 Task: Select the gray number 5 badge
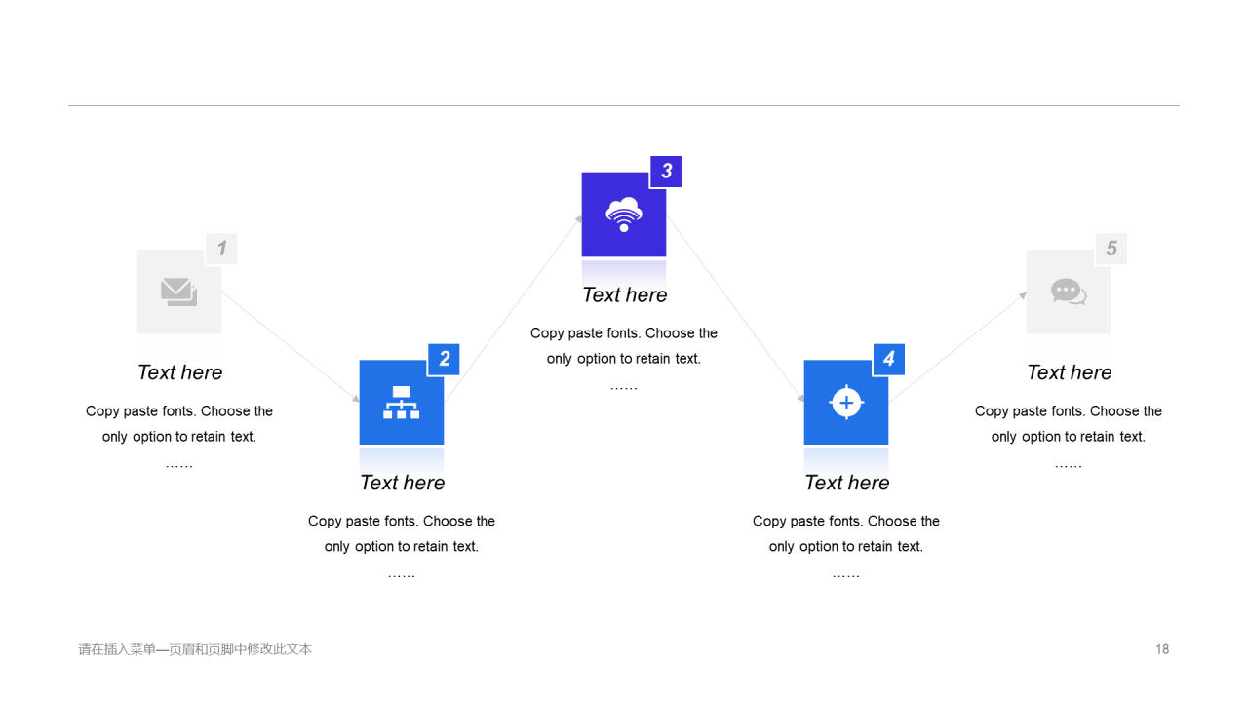(1111, 249)
